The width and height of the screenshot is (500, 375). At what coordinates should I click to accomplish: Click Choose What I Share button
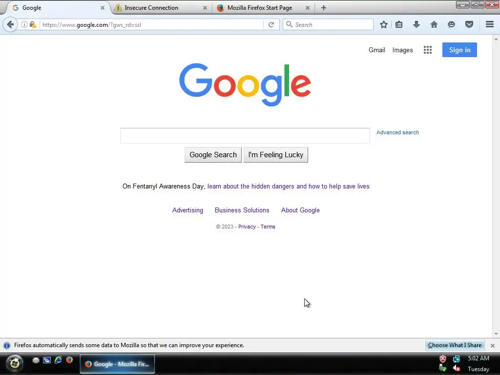[455, 345]
